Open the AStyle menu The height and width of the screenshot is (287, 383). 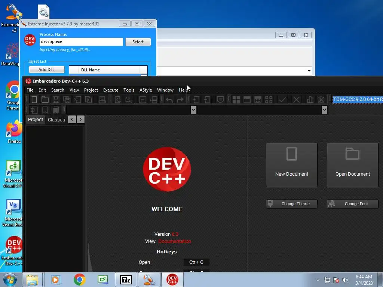(x=145, y=90)
